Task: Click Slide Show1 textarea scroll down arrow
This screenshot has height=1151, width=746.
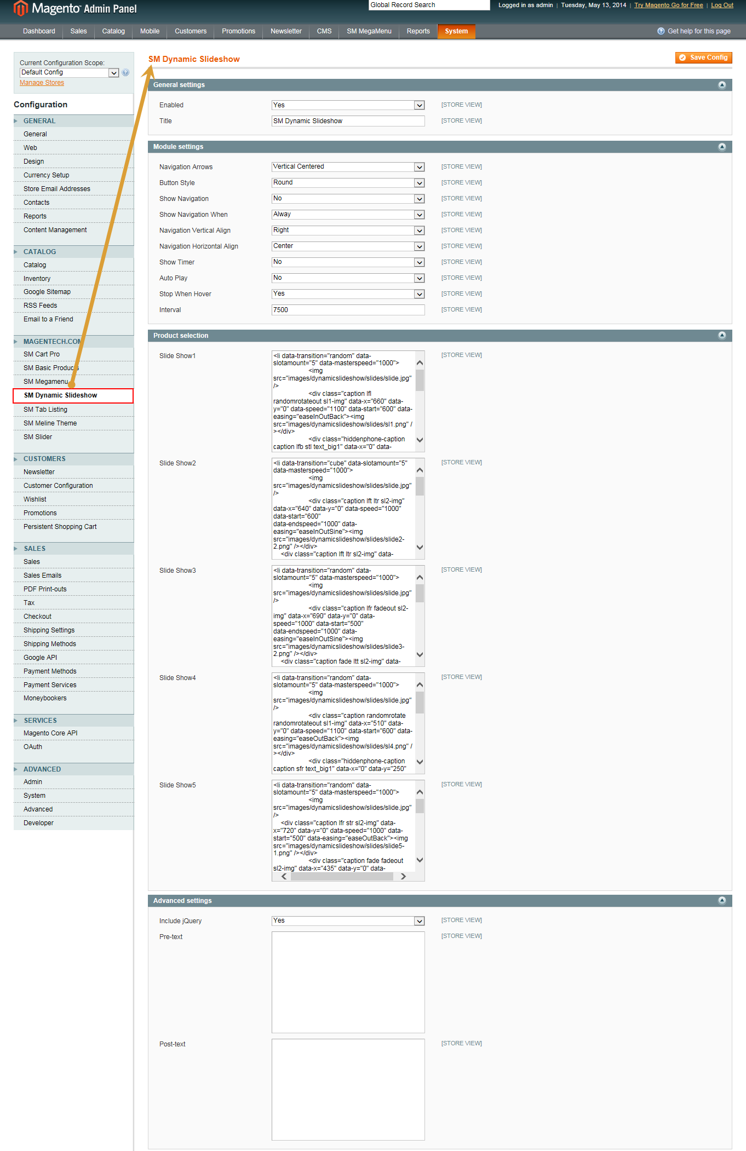Action: [x=420, y=440]
